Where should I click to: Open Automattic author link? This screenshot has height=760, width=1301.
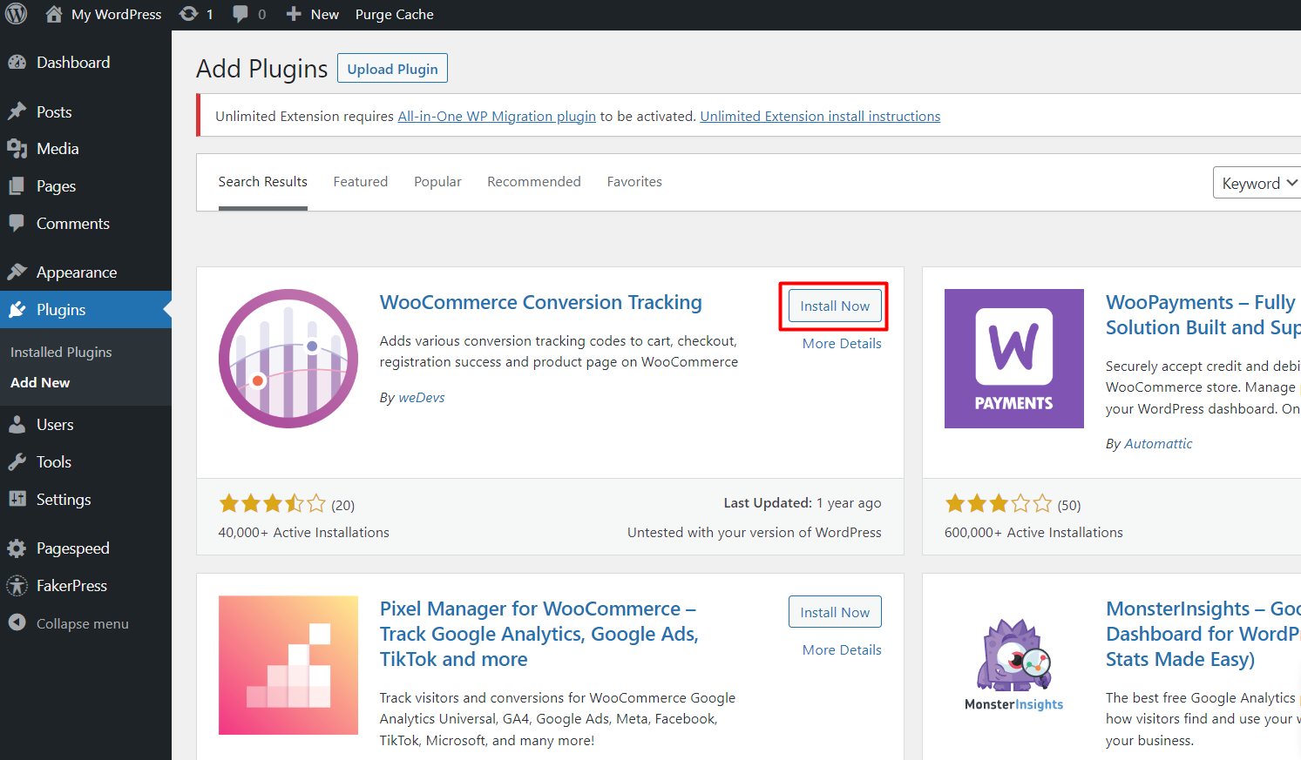[x=1158, y=444]
